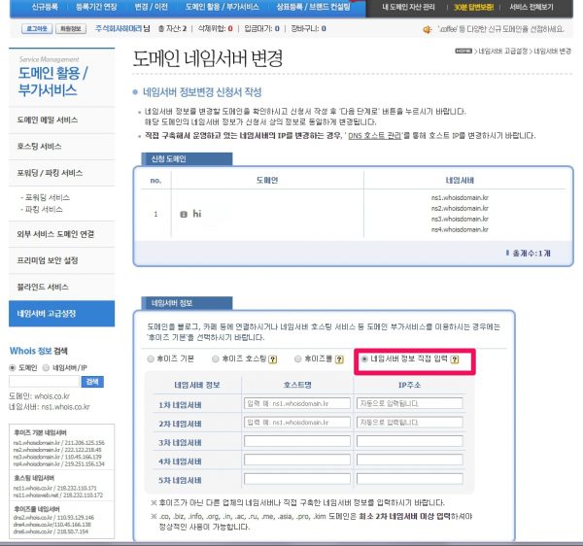
Task: Click the 장바구니: 0 counter
Action: point(309,28)
